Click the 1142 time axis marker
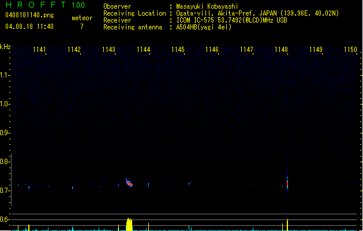The width and height of the screenshot is (363, 231). (74, 50)
